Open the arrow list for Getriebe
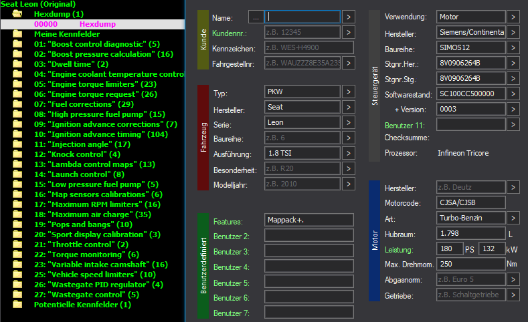 pos(513,295)
